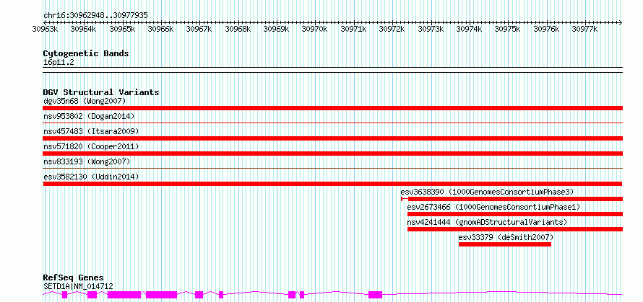Viewport: 643px width, 302px height.
Task: Click the short red bar under esv33379
Action: [505, 244]
